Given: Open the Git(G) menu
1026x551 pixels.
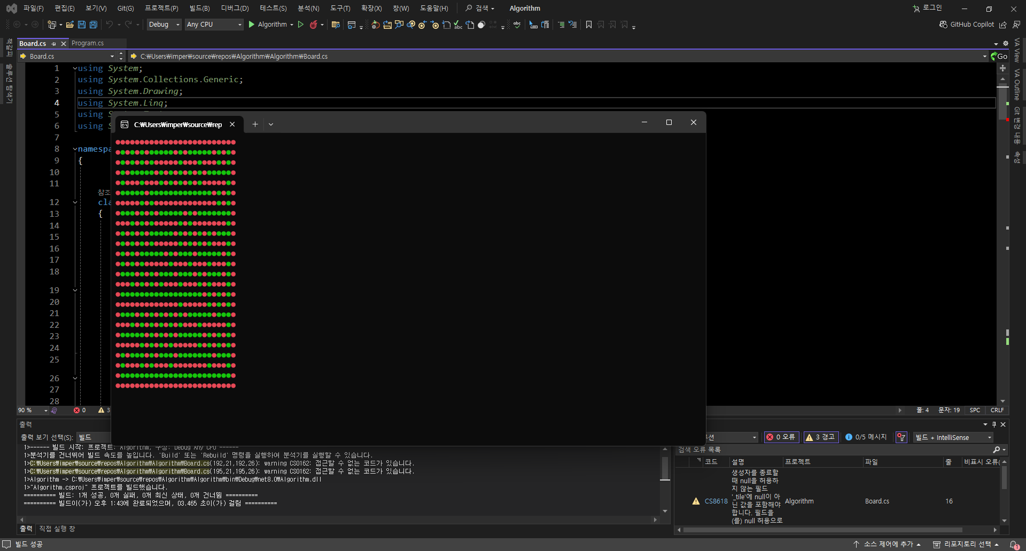Looking at the screenshot, I should coord(126,9).
